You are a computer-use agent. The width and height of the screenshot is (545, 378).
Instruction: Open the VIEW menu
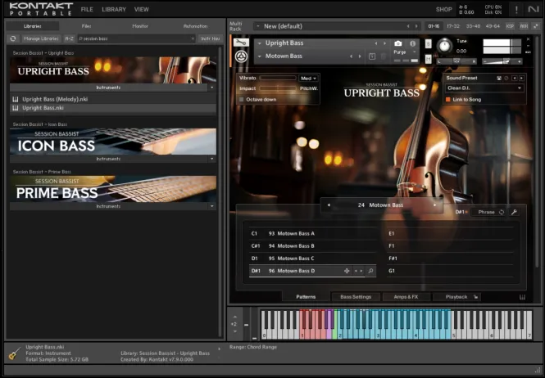click(142, 10)
